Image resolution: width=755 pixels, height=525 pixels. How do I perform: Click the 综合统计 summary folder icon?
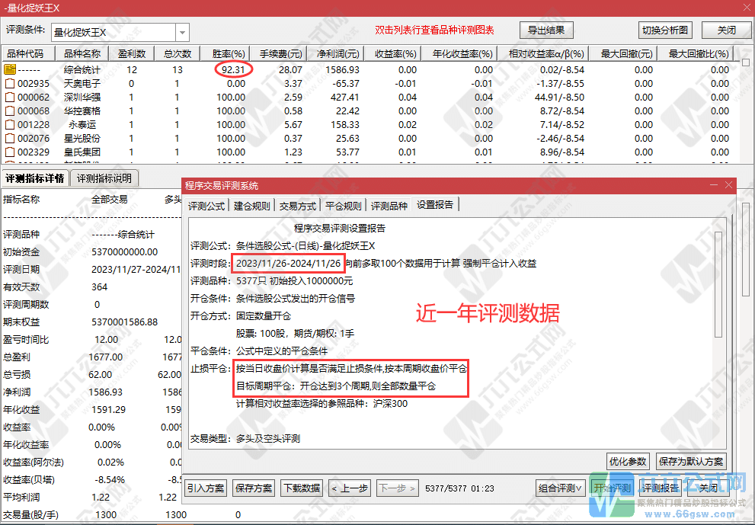click(x=11, y=69)
